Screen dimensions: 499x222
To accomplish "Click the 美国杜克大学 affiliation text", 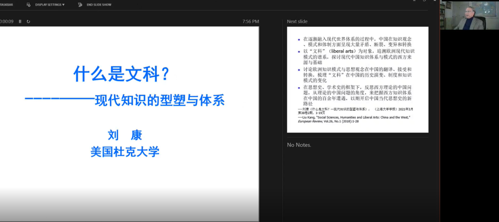I will click(x=125, y=152).
